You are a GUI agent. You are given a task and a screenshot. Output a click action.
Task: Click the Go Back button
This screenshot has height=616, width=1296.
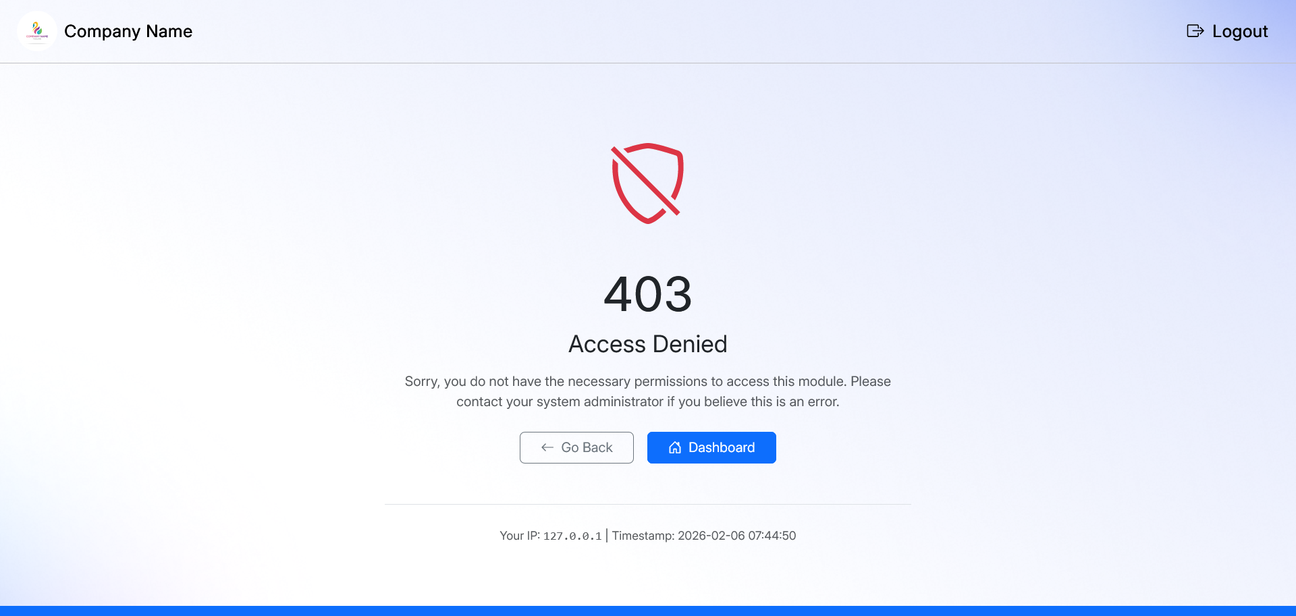576,447
